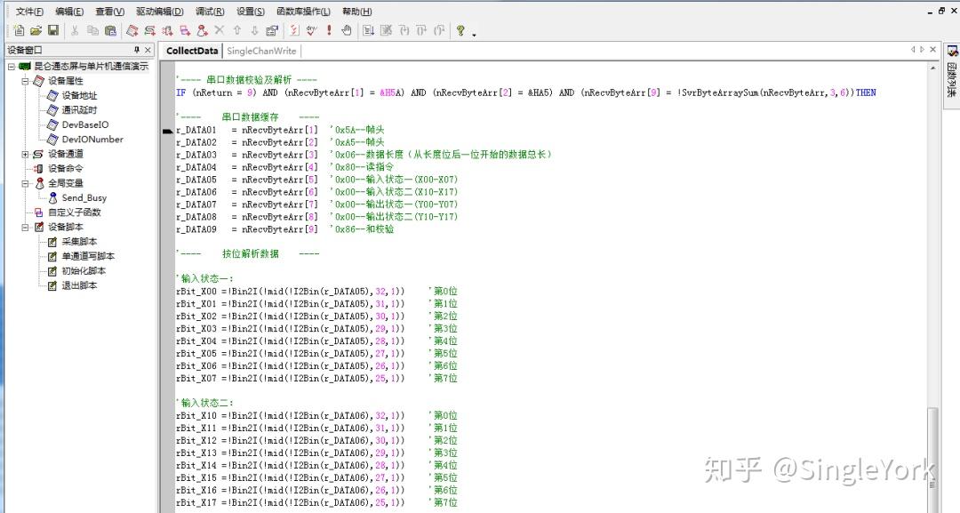Open the 单通道写脚本 script

[x=88, y=256]
